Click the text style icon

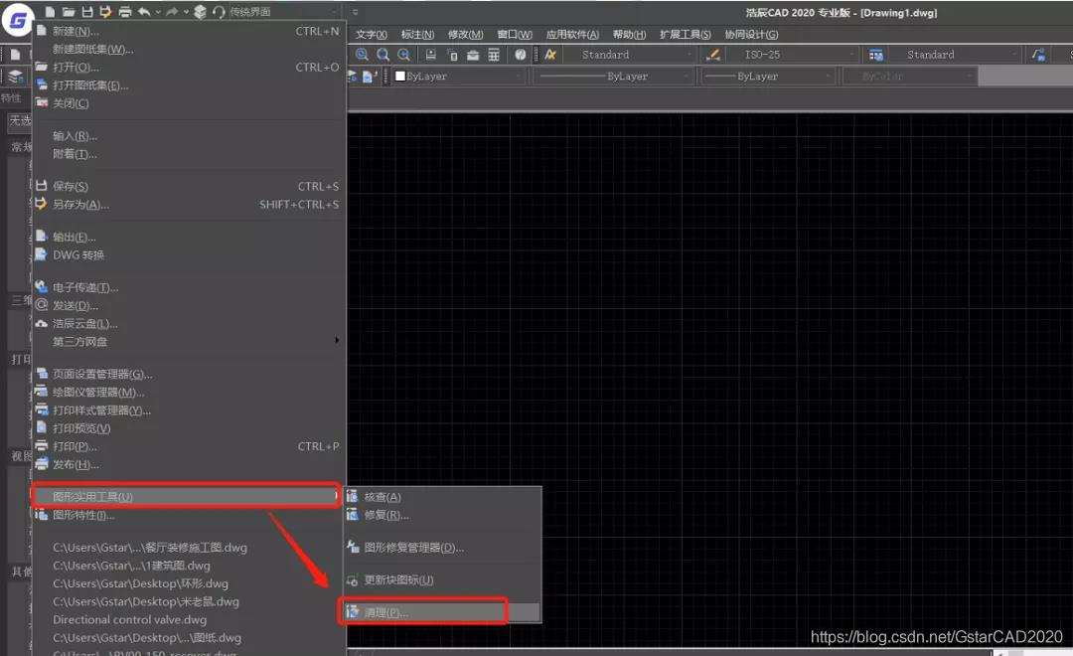[x=550, y=55]
